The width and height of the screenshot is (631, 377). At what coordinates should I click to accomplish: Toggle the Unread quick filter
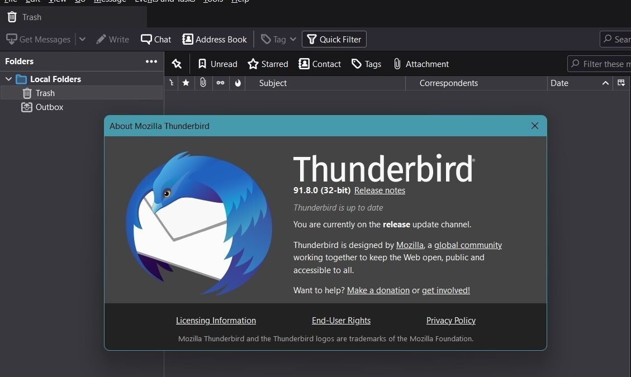click(x=218, y=64)
